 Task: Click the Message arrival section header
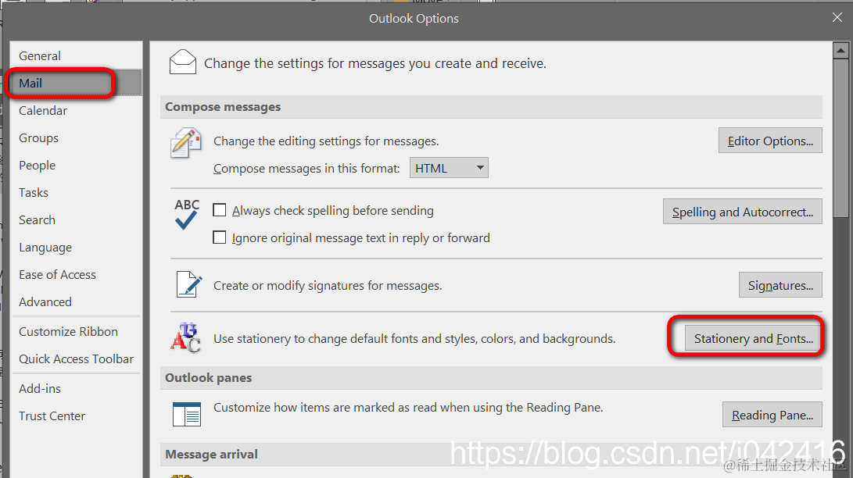point(491,454)
